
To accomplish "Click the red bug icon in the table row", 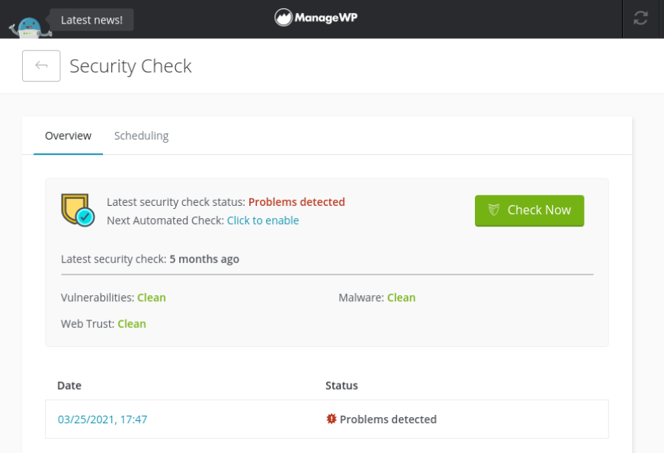I will click(331, 419).
